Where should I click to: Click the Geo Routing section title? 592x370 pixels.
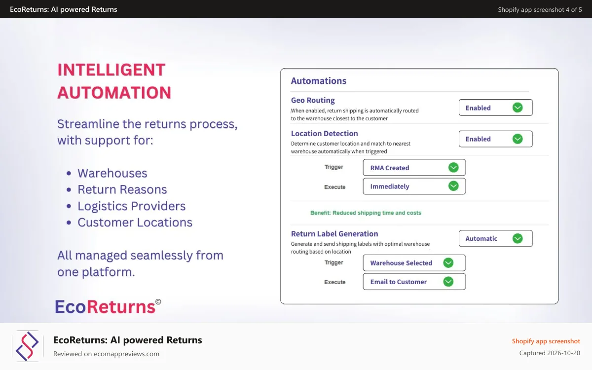point(313,100)
